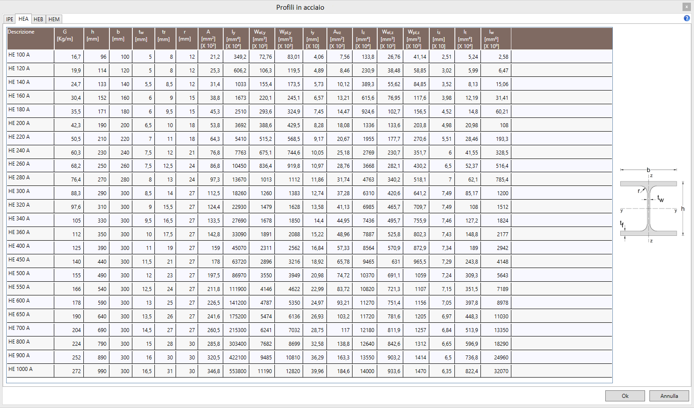
Task: Select the HE 550 A row
Action: point(310,289)
